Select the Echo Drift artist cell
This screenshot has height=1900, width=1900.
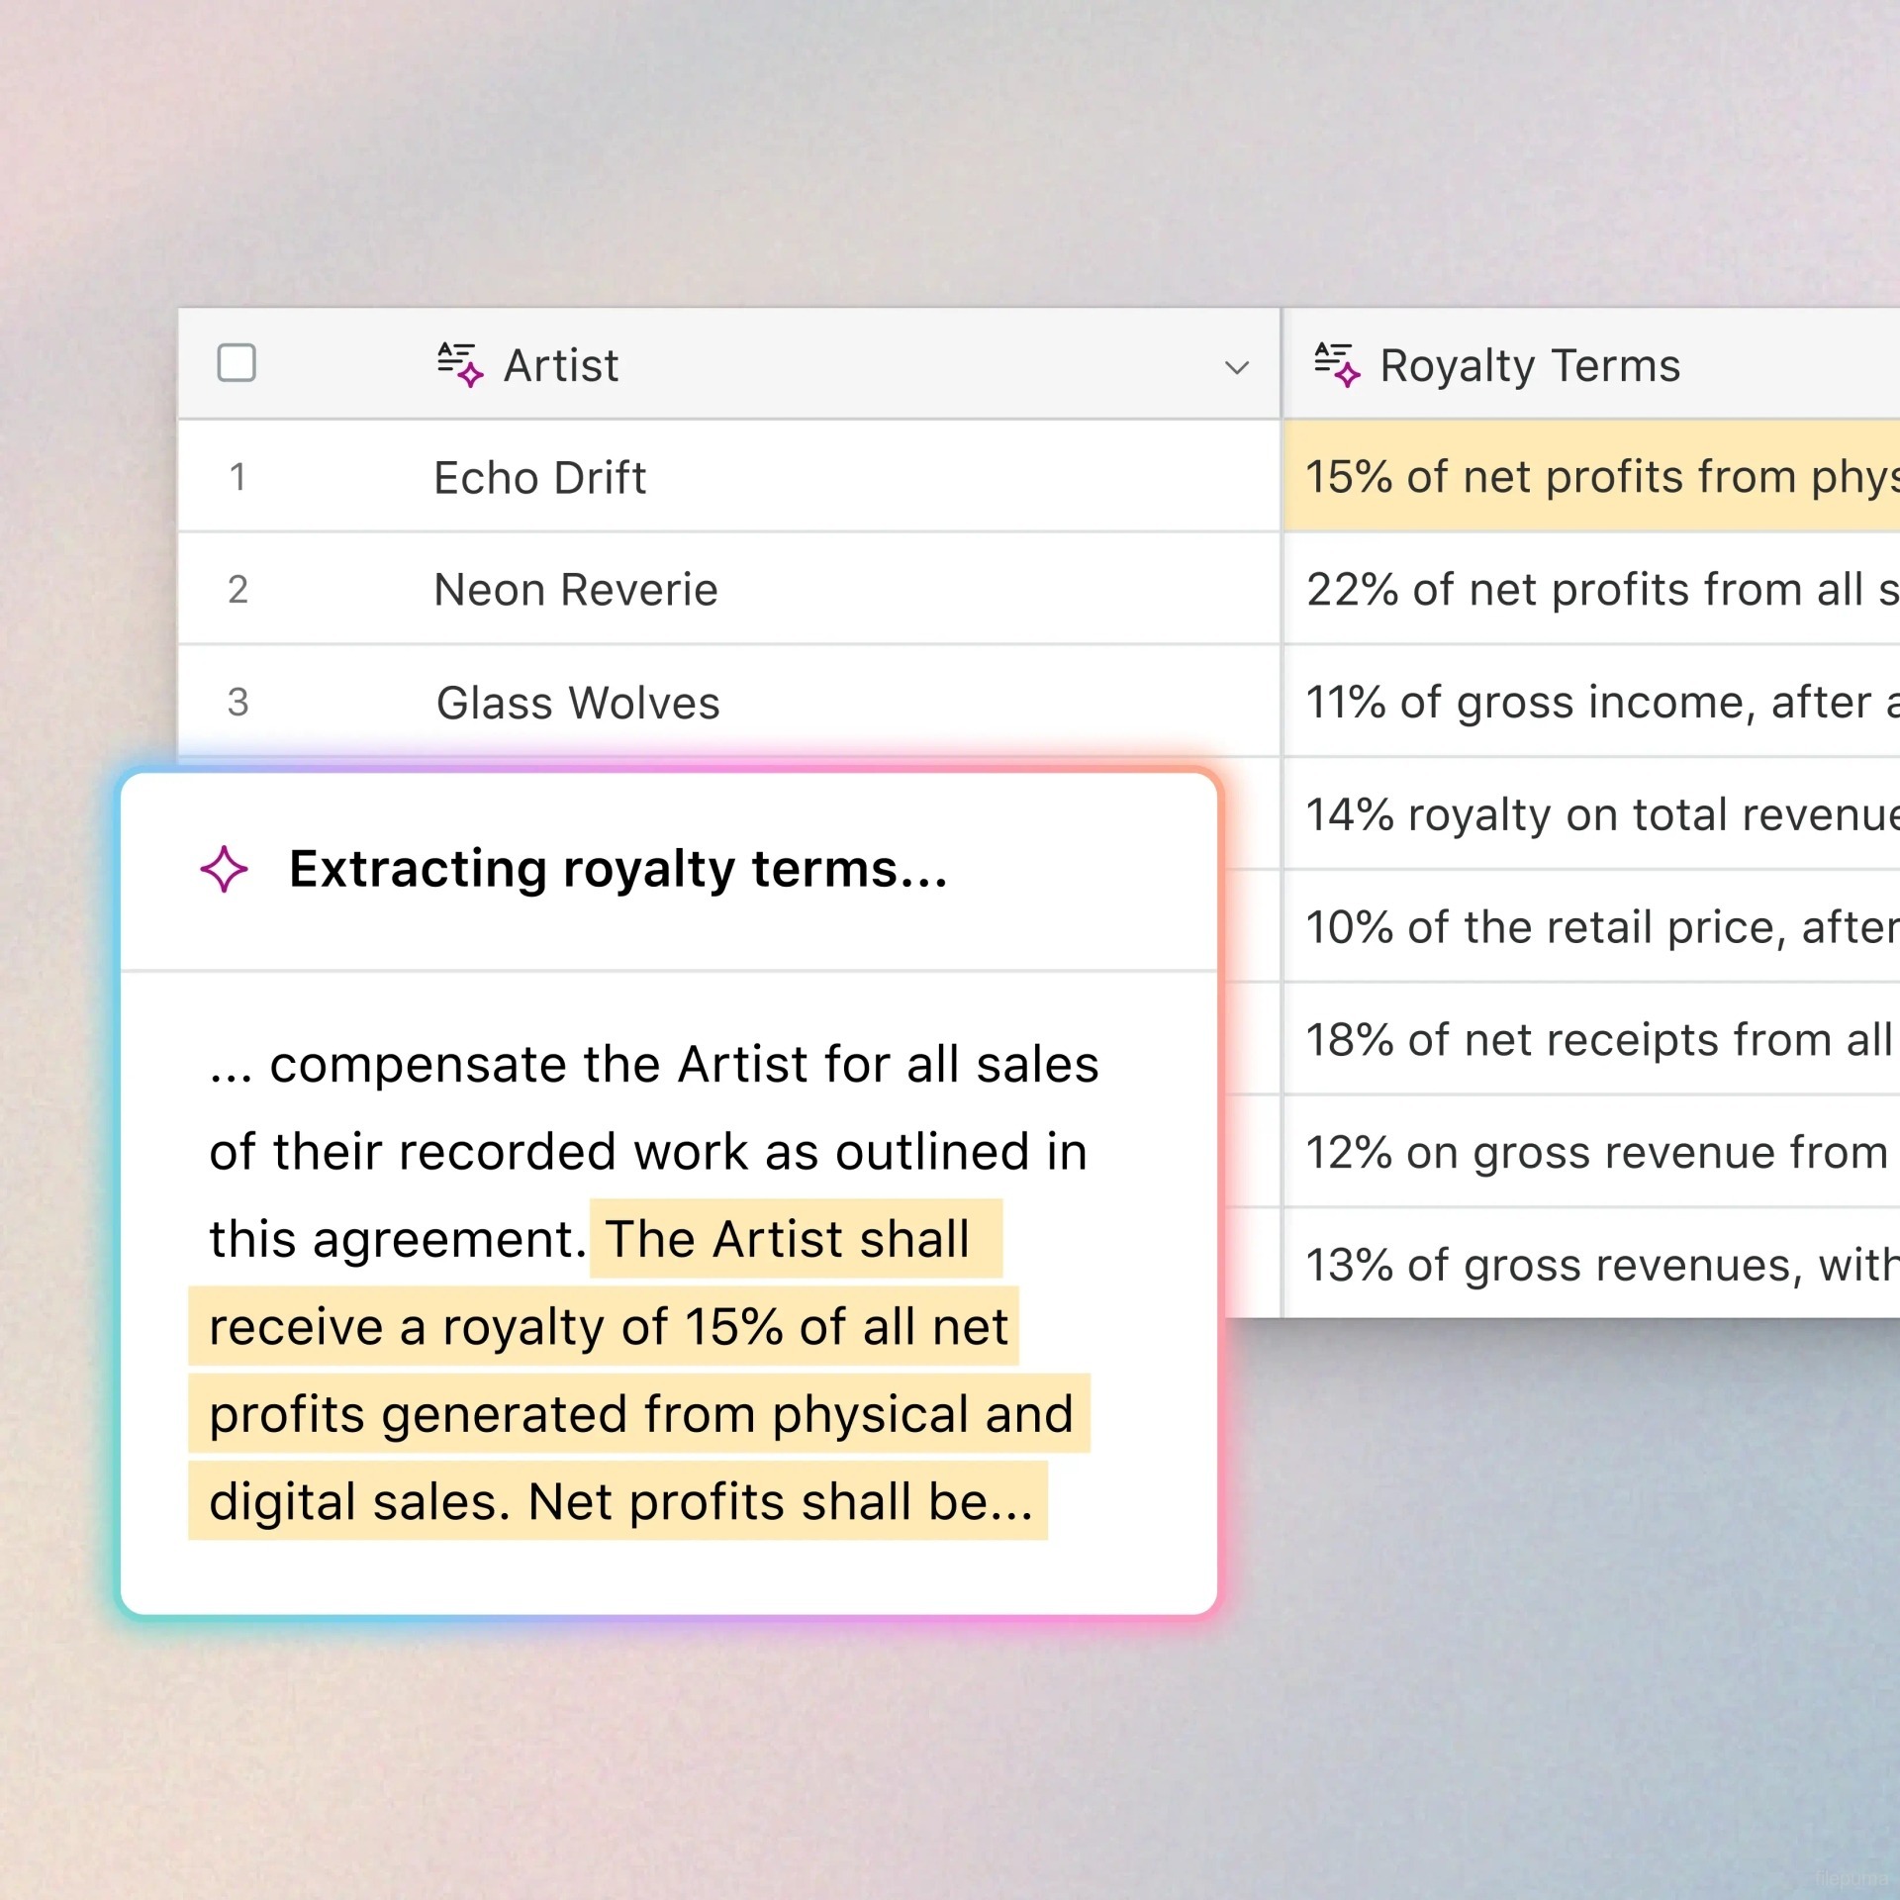[539, 478]
